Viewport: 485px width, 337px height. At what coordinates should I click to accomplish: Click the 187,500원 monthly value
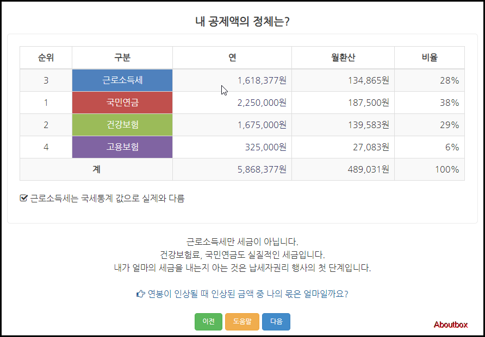(x=369, y=103)
